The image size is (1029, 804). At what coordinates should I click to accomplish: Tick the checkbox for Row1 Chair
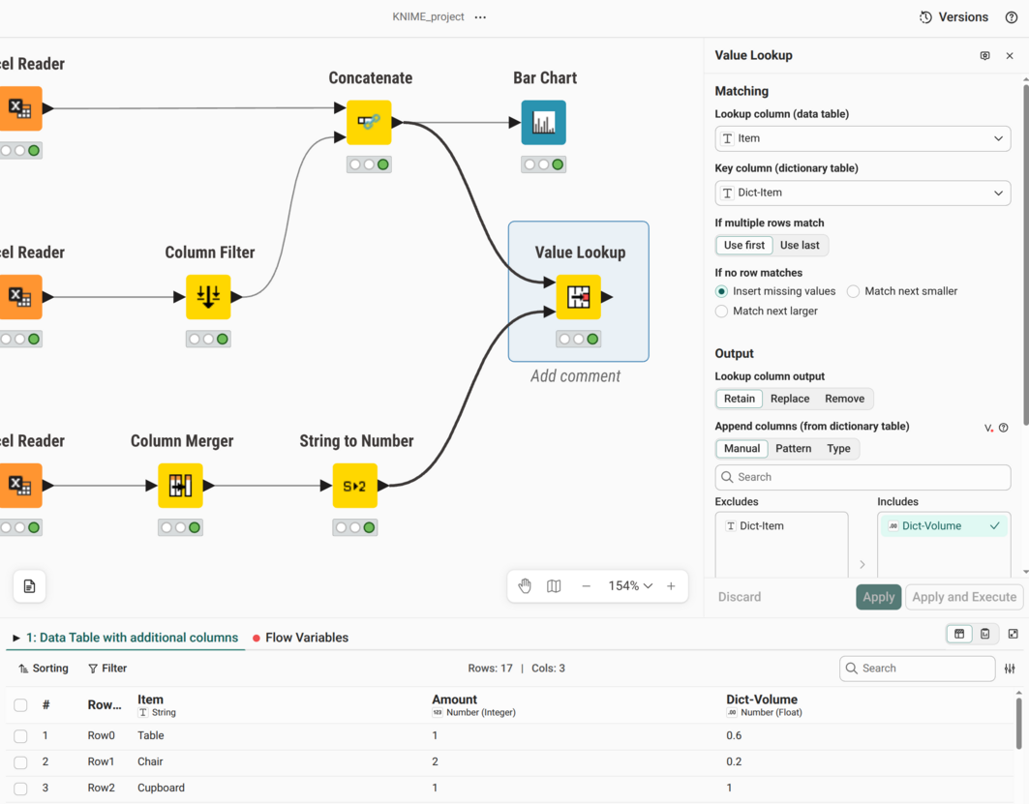[x=20, y=762]
